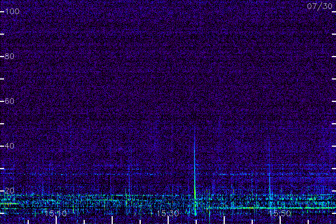This screenshot has height=224, width=336.
Task: Click the 15:10 time label
Action: coord(56,213)
